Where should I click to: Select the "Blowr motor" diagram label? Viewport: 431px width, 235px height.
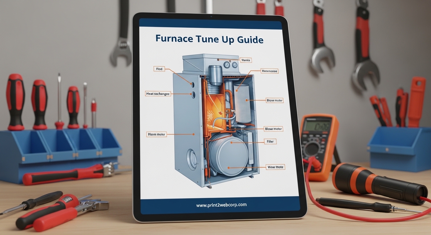point(273,129)
